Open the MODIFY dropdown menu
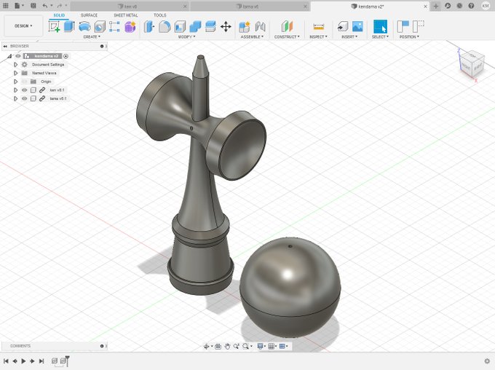This screenshot has width=495, height=370. point(186,37)
